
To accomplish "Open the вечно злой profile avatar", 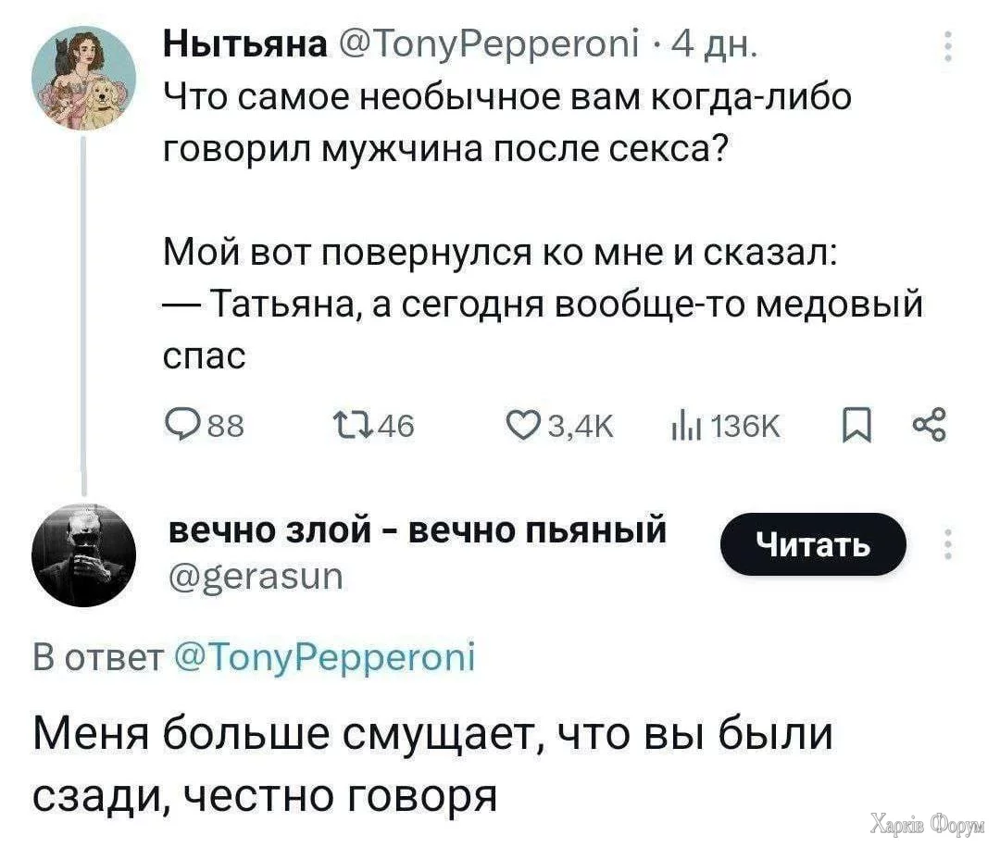I will pos(83,555).
